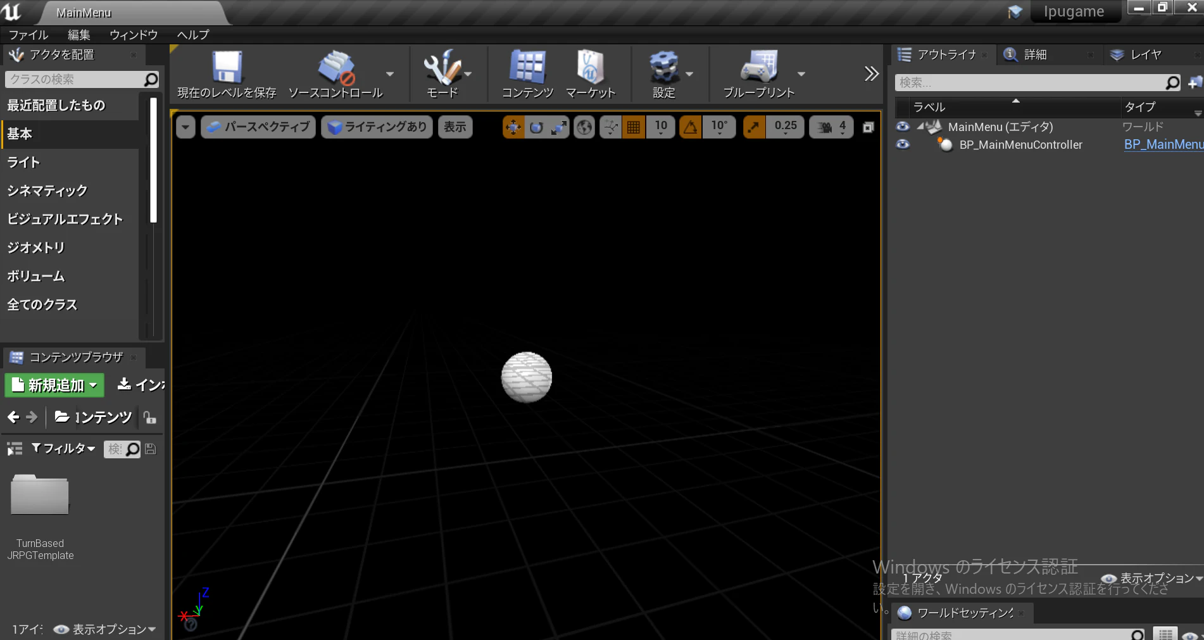Viewport: 1204px width, 640px height.
Task: Open the grid snap value 10 dropdown
Action: tap(661, 127)
